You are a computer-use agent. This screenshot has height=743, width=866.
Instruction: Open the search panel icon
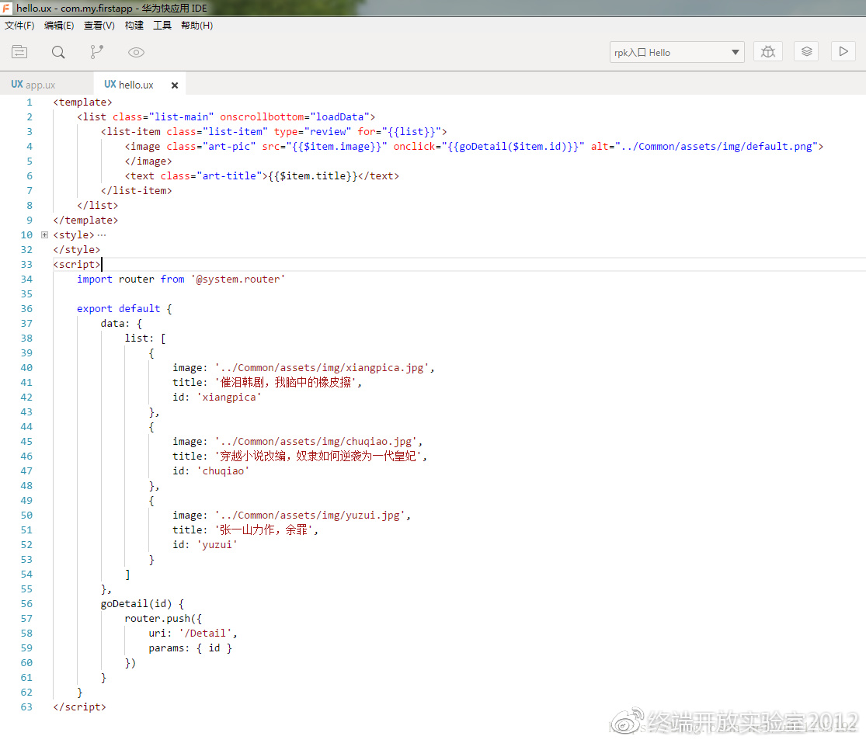[58, 52]
